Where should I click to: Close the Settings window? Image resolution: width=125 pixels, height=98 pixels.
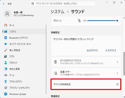click(121, 2)
